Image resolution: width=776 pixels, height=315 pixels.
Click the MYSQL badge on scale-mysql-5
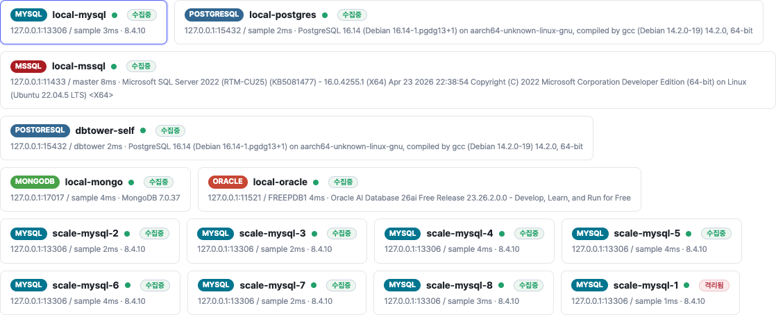591,233
